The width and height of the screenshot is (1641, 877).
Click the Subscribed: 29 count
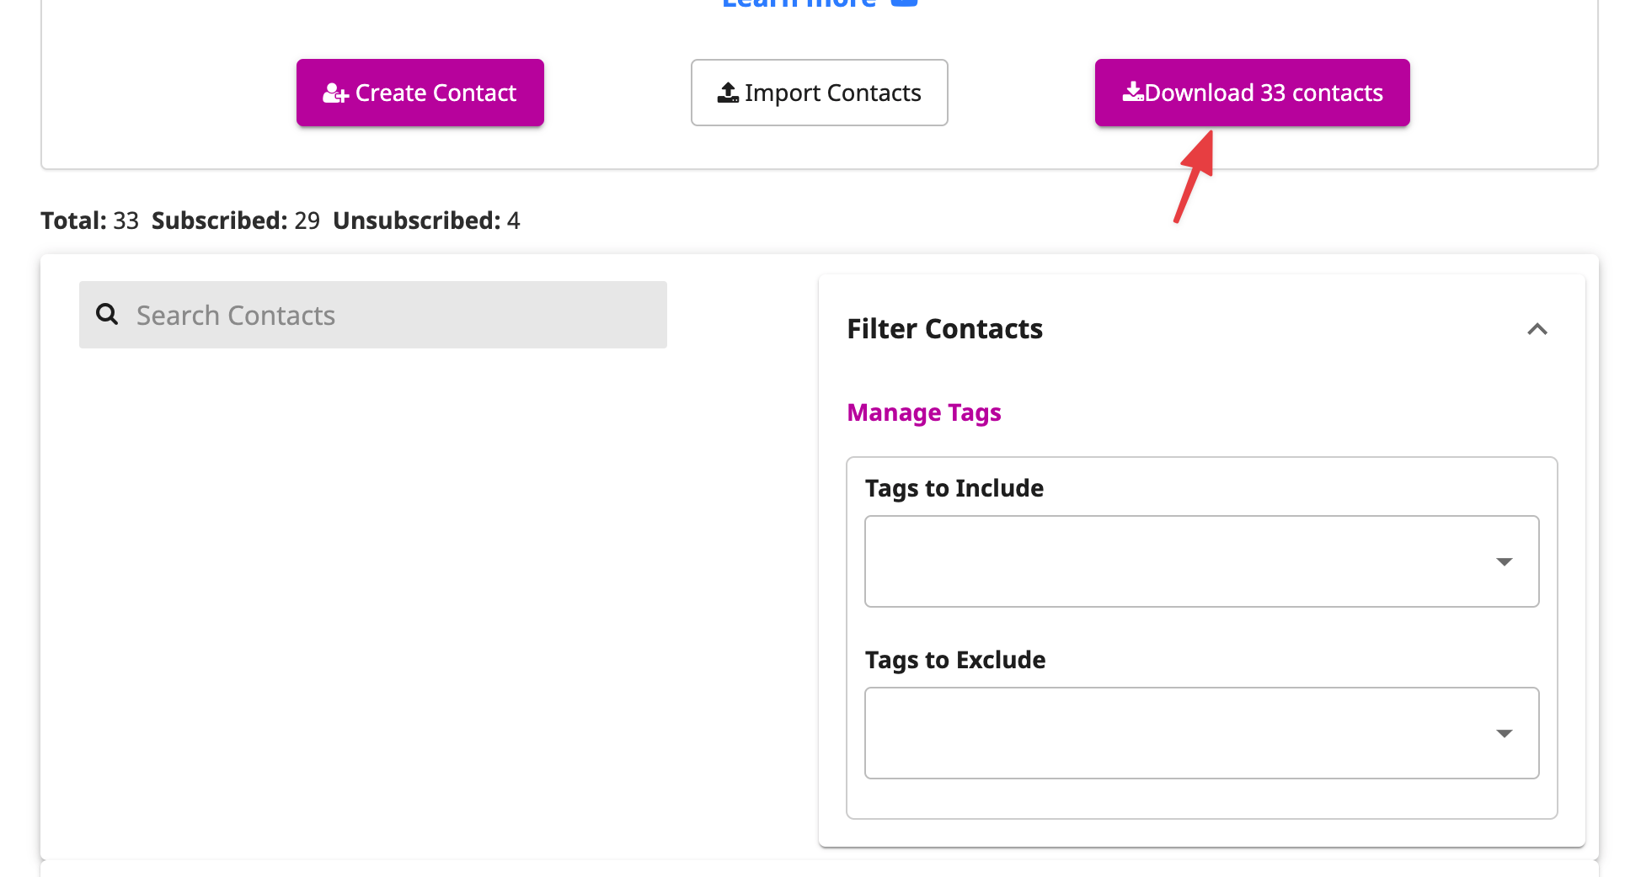click(236, 221)
